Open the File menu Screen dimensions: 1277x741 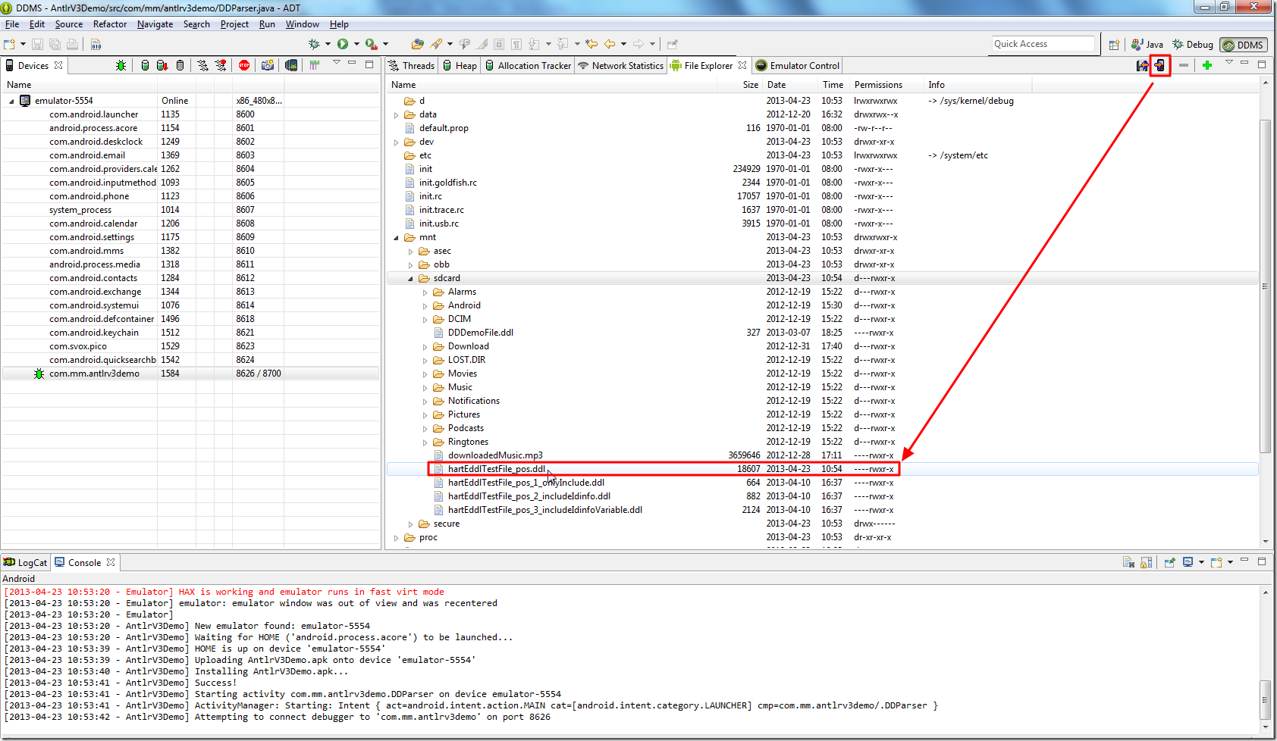(12, 24)
